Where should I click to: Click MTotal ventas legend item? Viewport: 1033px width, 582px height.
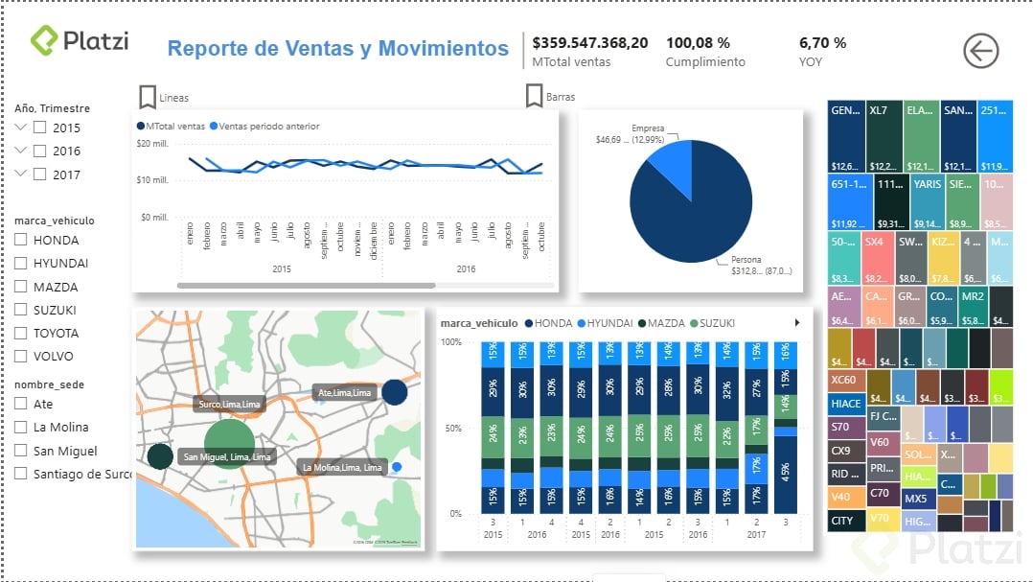click(x=171, y=126)
